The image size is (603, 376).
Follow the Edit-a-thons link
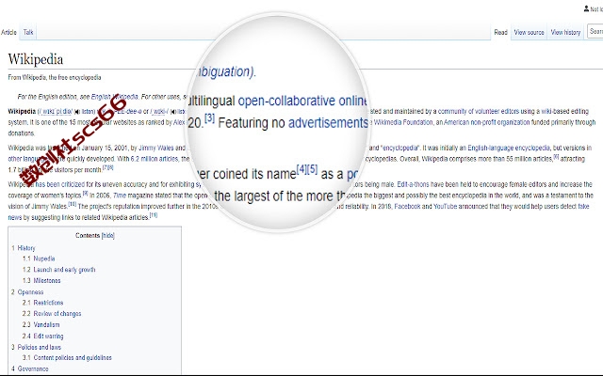[x=412, y=184]
